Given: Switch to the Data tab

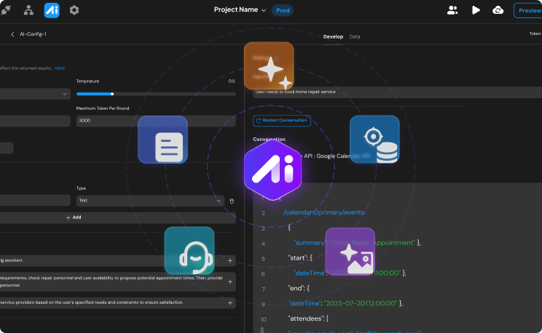Looking at the screenshot, I should [355, 36].
